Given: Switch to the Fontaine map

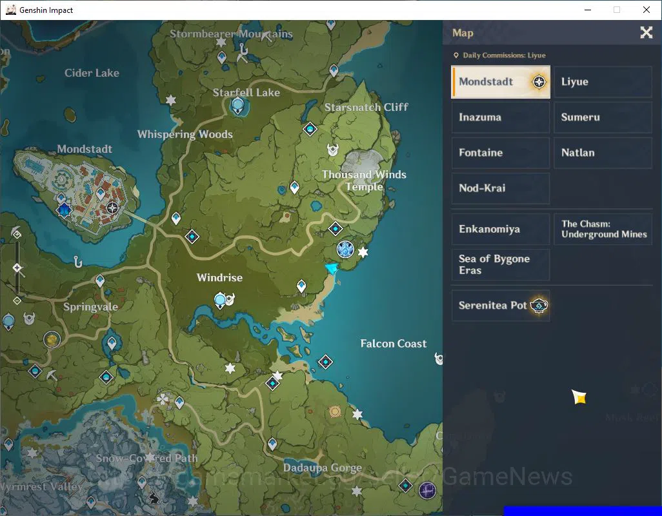Looking at the screenshot, I should 501,153.
